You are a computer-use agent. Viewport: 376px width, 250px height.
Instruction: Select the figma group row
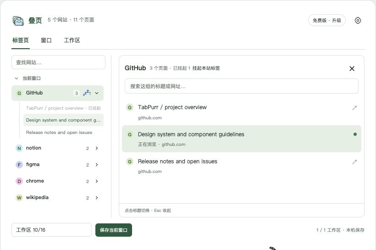(58, 165)
